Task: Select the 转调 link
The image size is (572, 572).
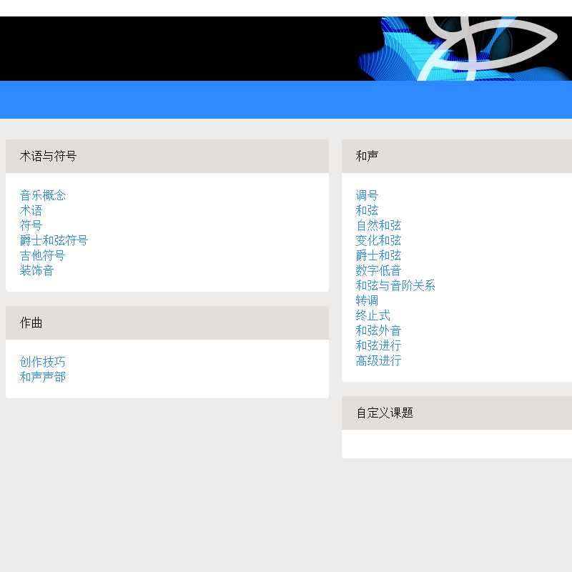Action: (x=367, y=300)
